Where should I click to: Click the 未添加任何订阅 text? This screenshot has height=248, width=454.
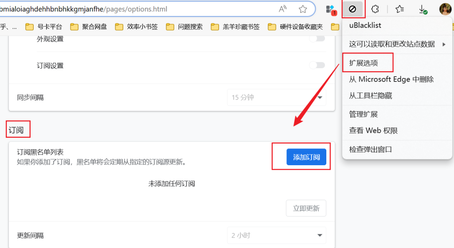point(172,183)
